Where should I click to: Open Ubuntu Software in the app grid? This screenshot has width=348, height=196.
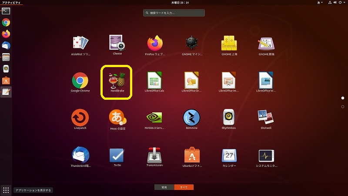tap(192, 157)
